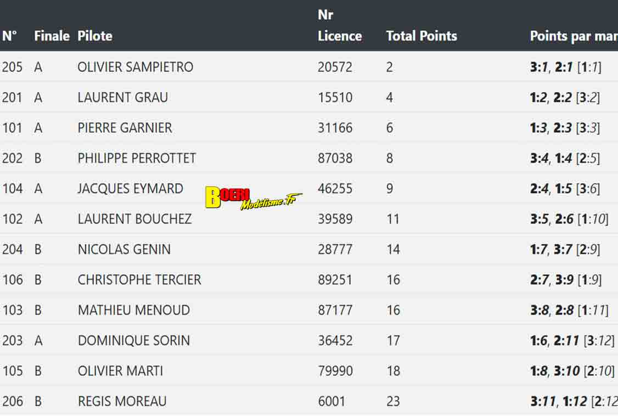The width and height of the screenshot is (618, 417).
Task: Select licence number 87177
Action: [x=335, y=310]
